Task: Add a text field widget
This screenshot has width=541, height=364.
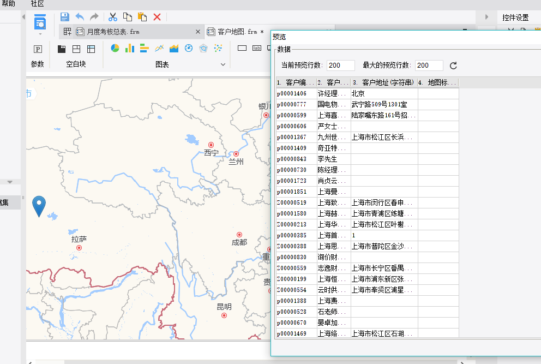Action: click(x=242, y=48)
